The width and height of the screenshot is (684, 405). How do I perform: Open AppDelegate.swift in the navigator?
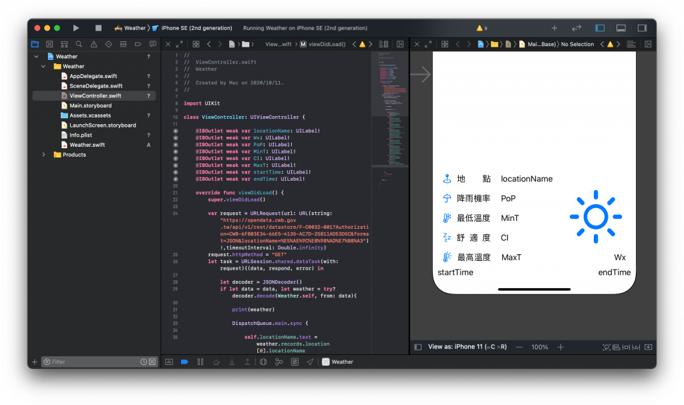[x=93, y=76]
